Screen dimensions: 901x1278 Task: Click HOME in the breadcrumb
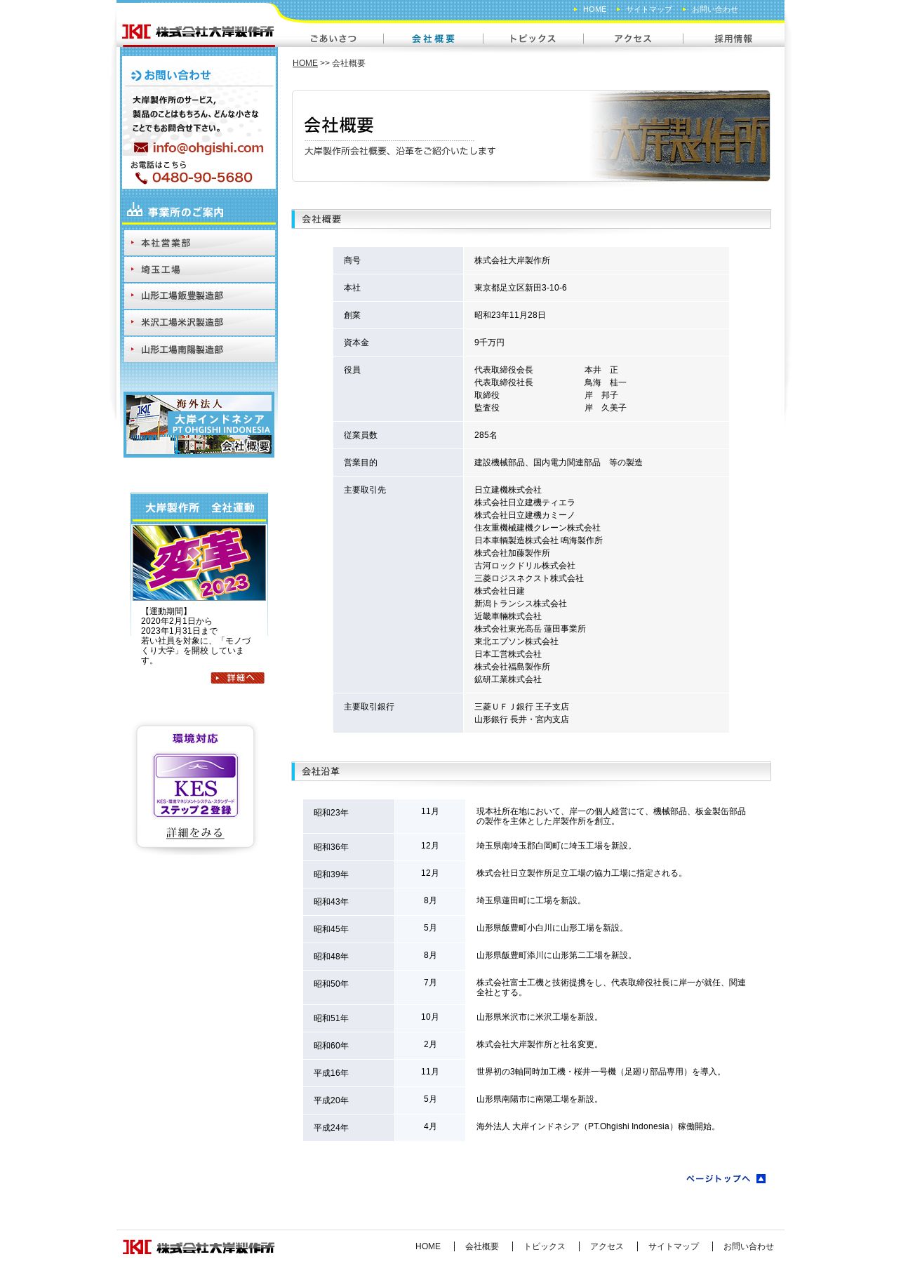coord(305,63)
